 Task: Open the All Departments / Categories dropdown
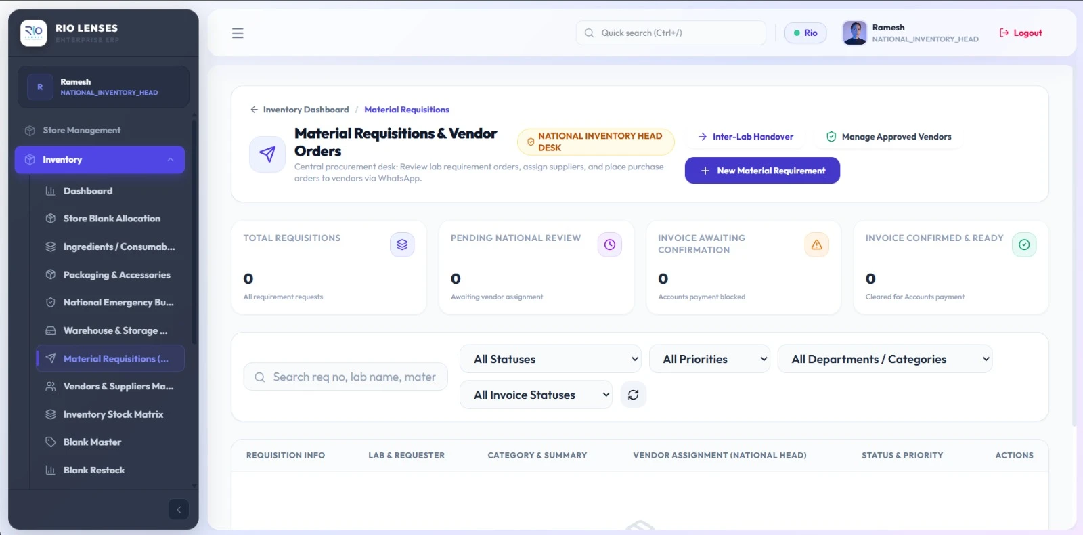(885, 359)
